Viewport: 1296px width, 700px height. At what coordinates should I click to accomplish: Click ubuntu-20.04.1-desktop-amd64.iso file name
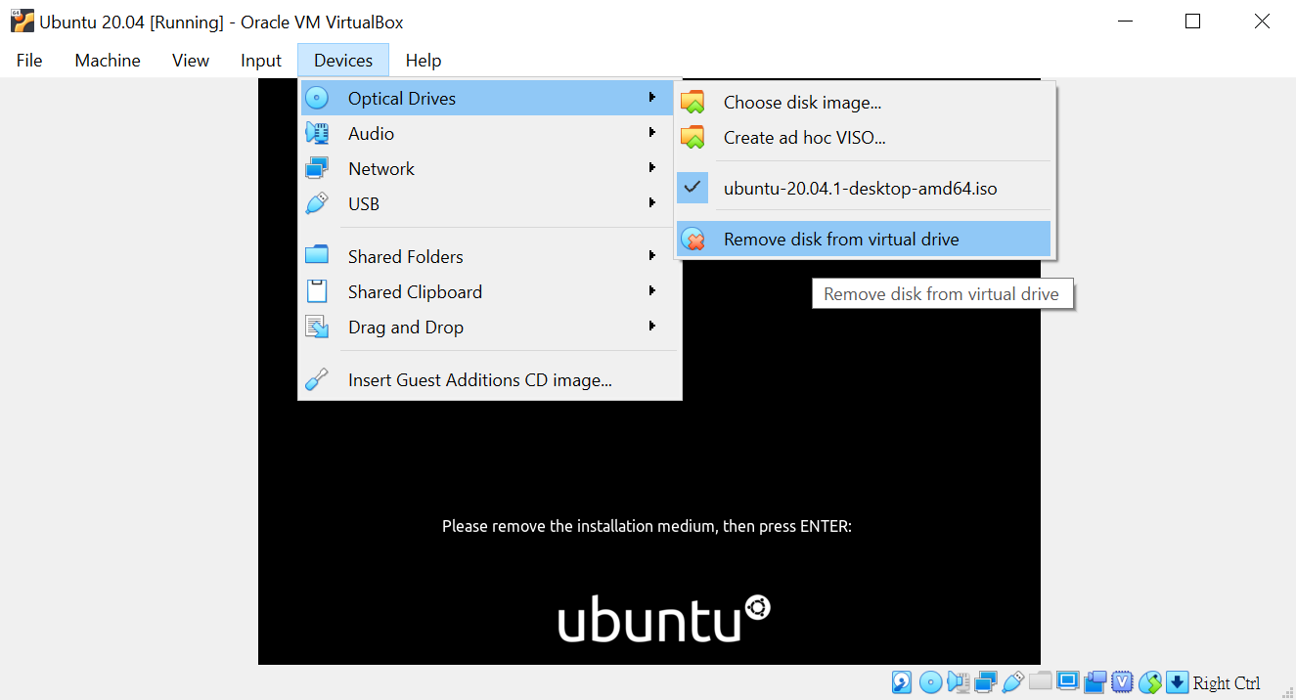(x=860, y=189)
